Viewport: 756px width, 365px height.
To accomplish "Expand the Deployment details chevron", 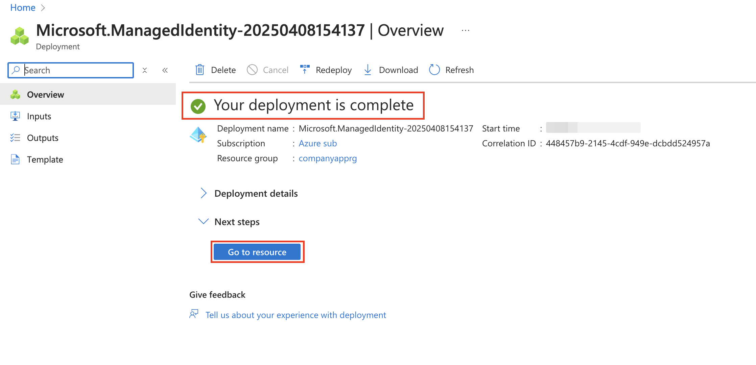I will click(203, 193).
